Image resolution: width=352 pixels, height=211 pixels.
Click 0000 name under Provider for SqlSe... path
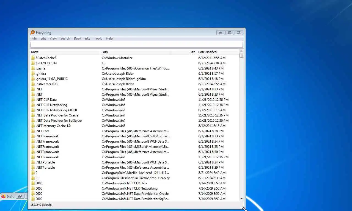pos(39,199)
